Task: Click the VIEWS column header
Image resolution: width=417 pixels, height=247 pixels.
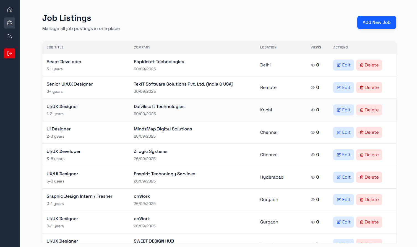Action: pyautogui.click(x=316, y=47)
